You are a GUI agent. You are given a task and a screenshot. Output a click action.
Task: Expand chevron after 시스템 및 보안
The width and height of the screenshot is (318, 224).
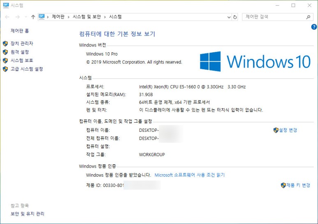(x=105, y=17)
